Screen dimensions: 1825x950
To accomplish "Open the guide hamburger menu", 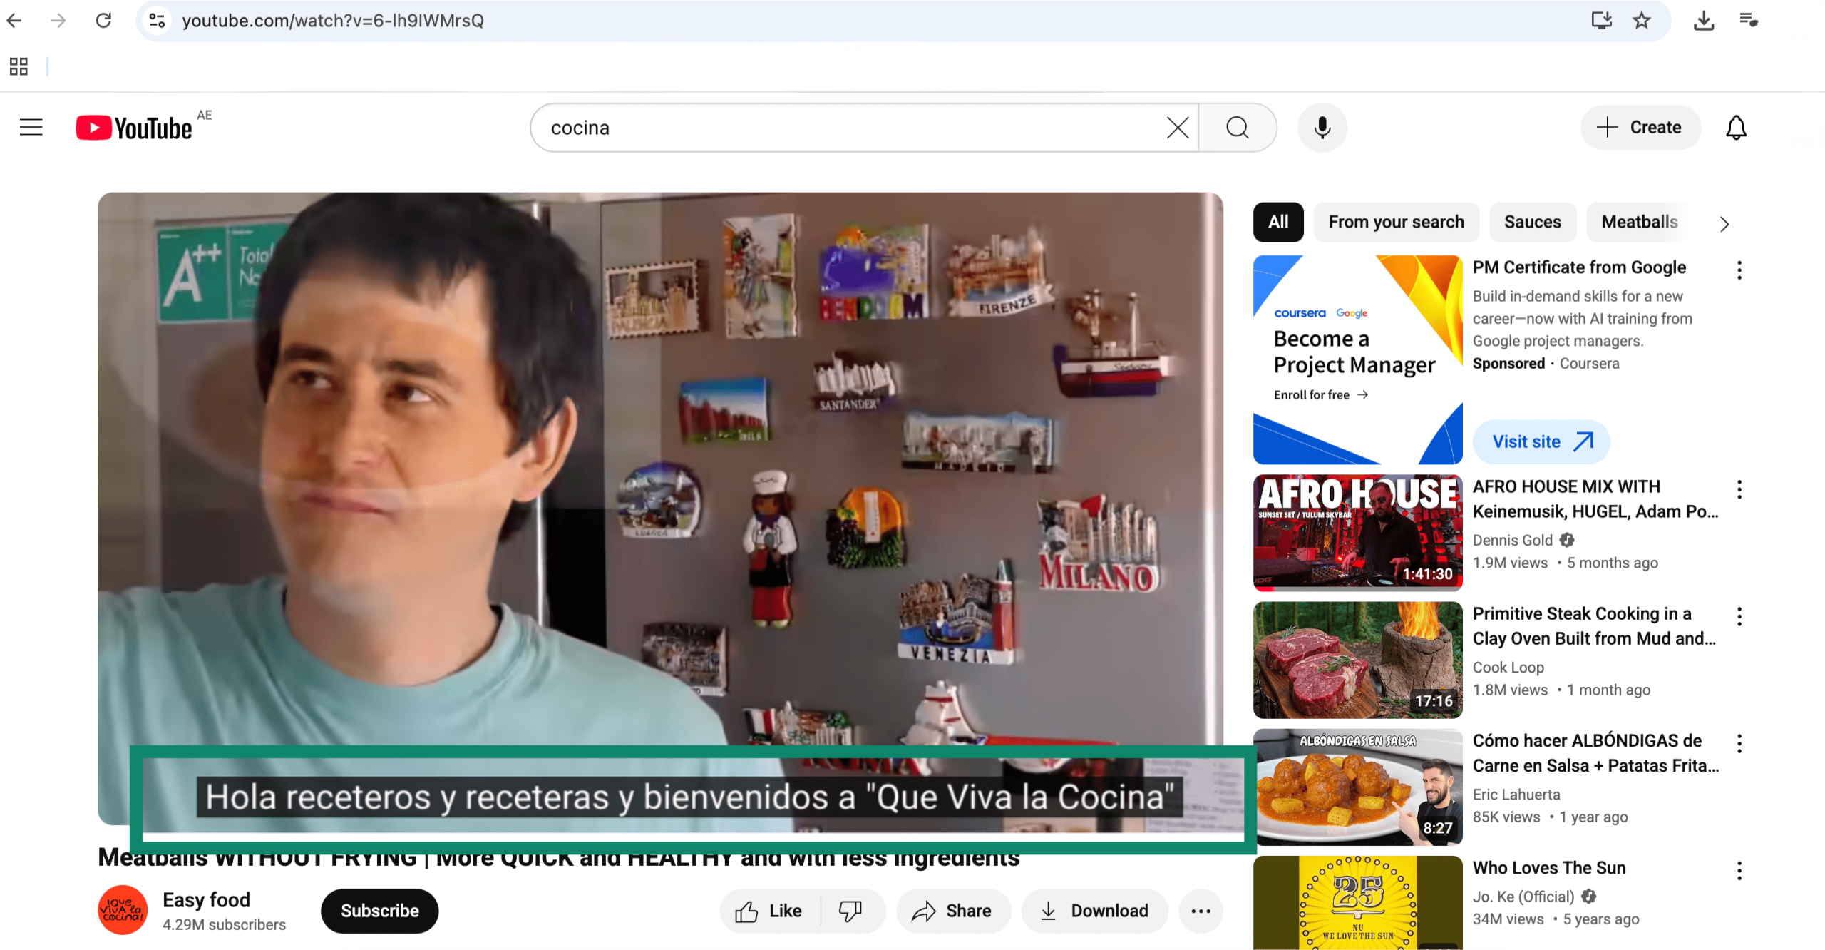I will pyautogui.click(x=31, y=126).
